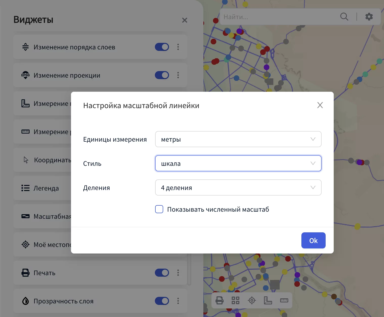Screen dimensions: 384x317
Task: Toggle the Прозрачность слоя switch
Action: click(x=162, y=301)
